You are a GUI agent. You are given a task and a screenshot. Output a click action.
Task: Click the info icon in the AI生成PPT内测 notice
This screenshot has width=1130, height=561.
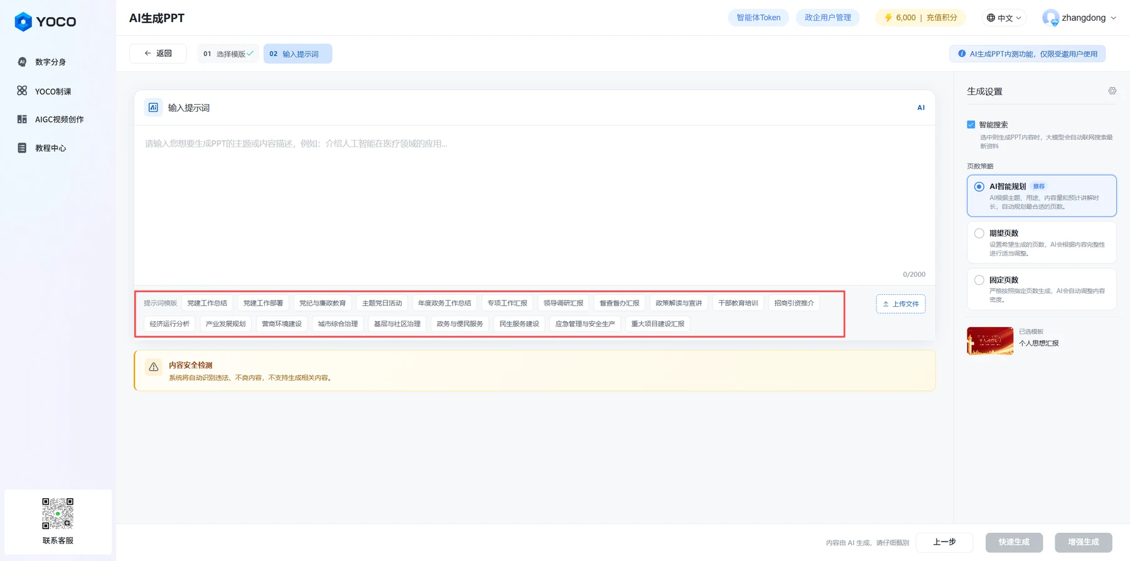tap(962, 54)
